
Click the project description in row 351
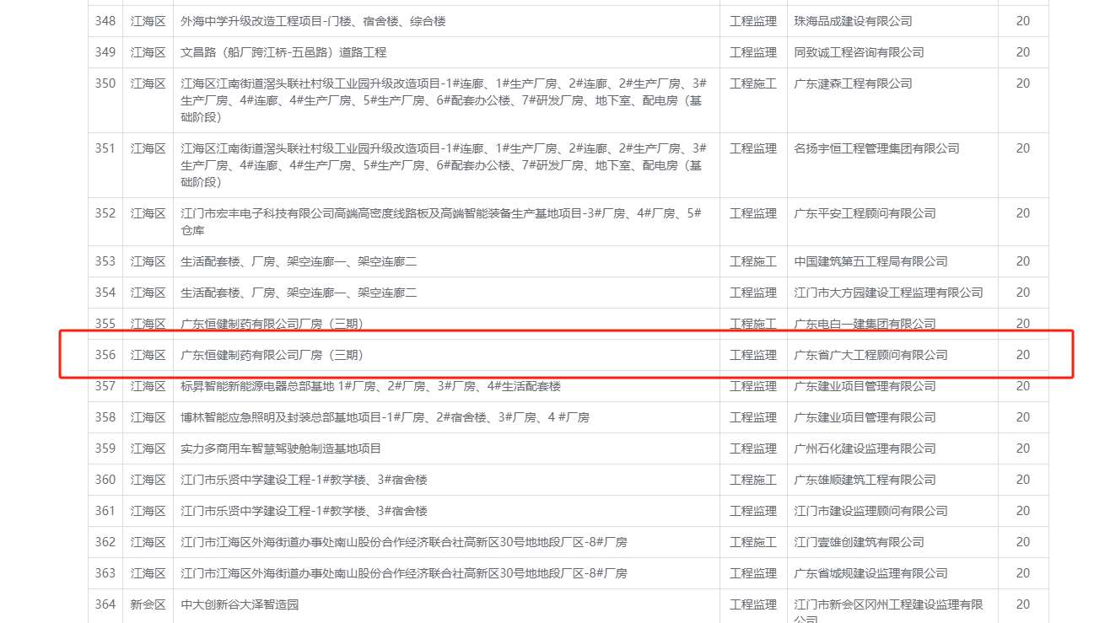[x=444, y=165]
